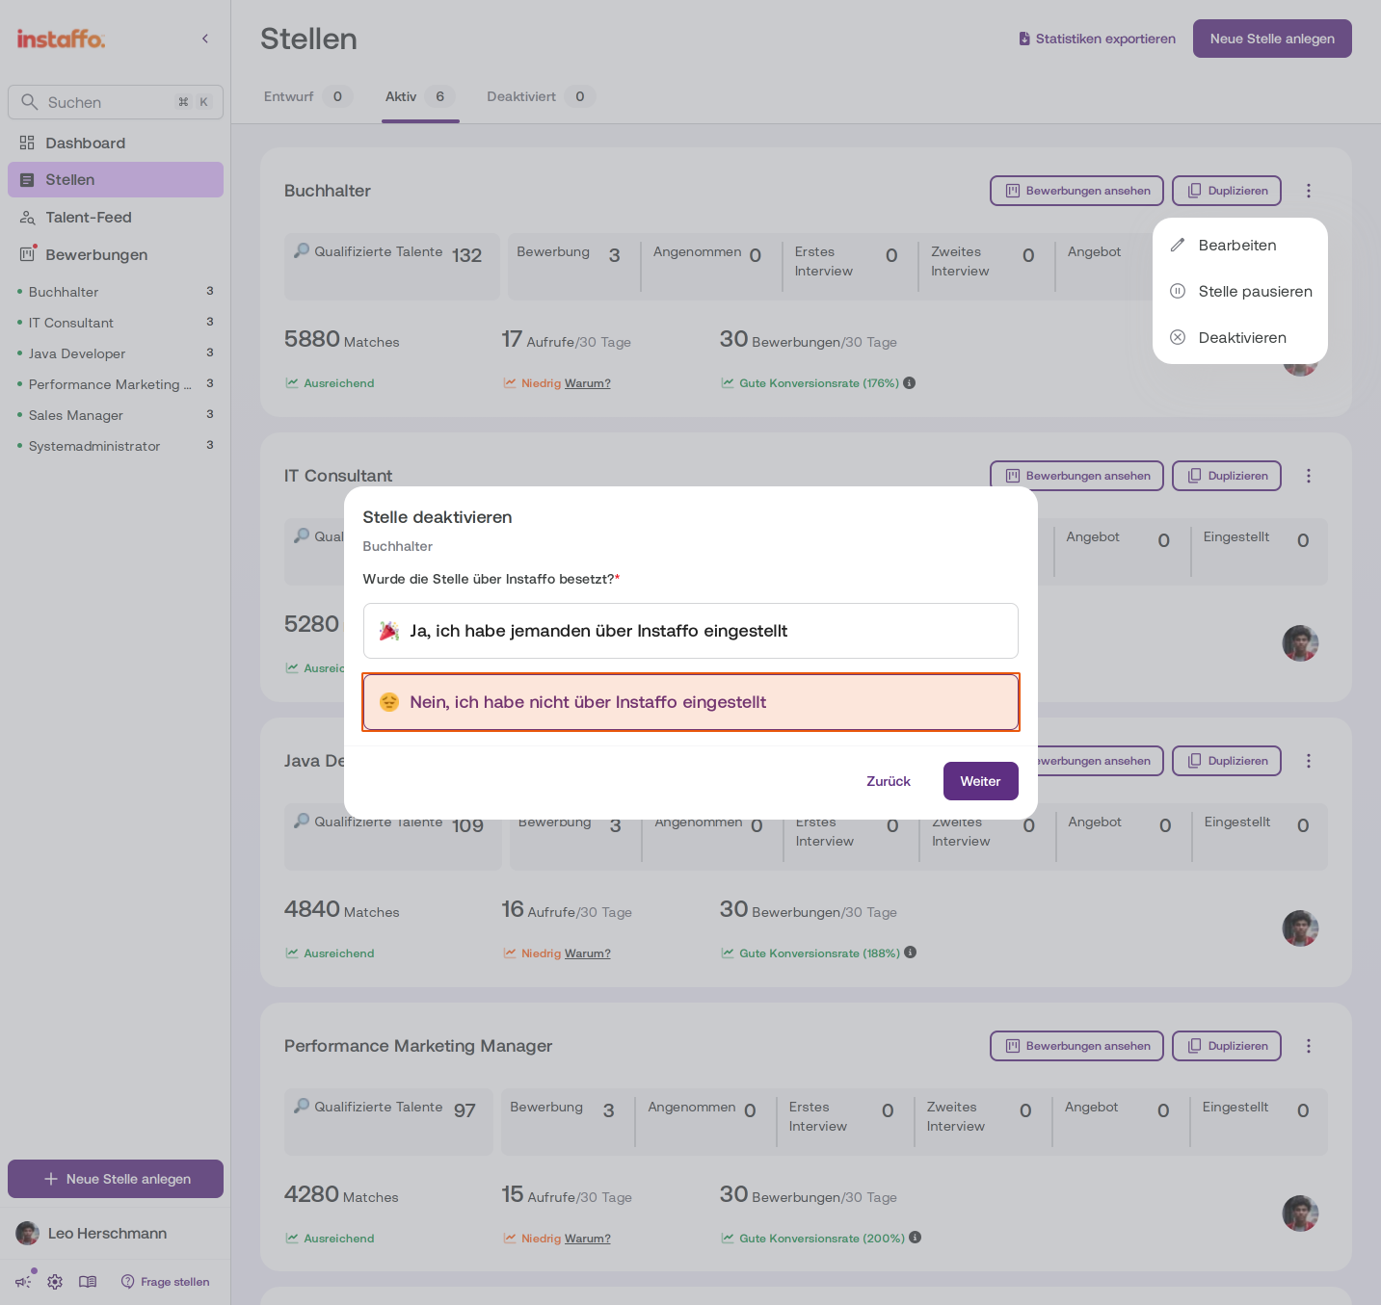Open Talent-Feed in the sidebar
The height and width of the screenshot is (1305, 1381).
[x=116, y=218]
